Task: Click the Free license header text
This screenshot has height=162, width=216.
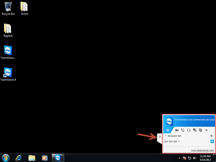Action: 194,120
